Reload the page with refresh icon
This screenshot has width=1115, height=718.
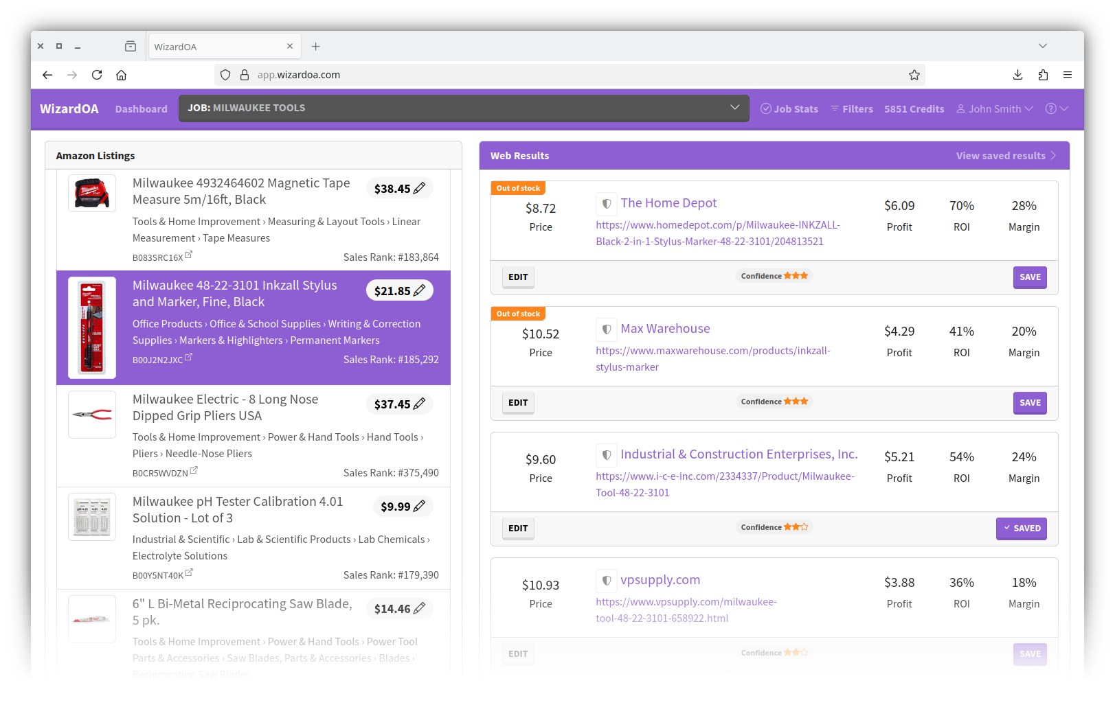pos(97,75)
